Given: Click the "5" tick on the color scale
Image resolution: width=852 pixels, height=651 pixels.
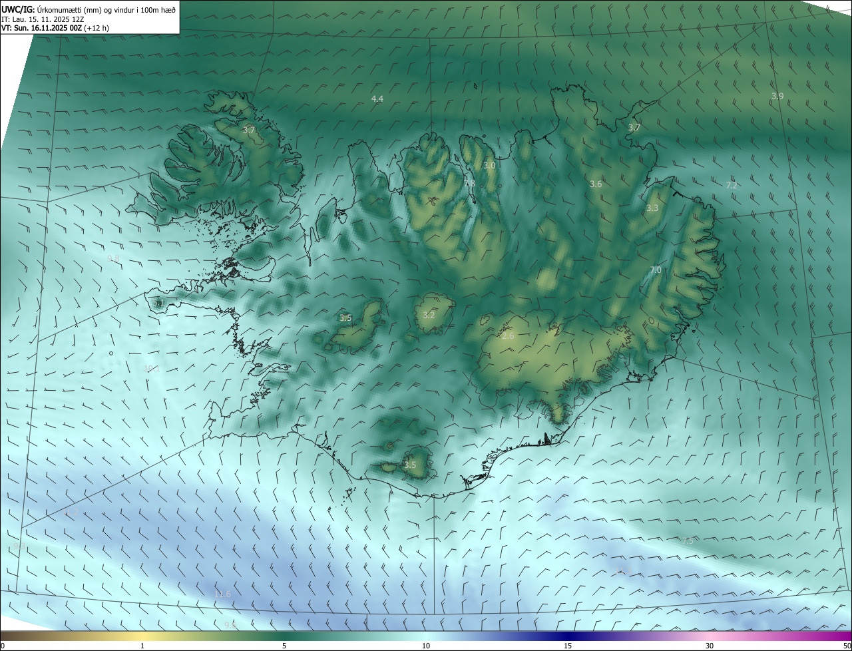Looking at the screenshot, I should [x=284, y=646].
